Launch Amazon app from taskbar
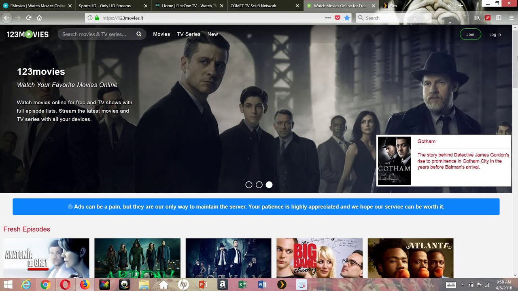This screenshot has width=518, height=291. (x=223, y=285)
